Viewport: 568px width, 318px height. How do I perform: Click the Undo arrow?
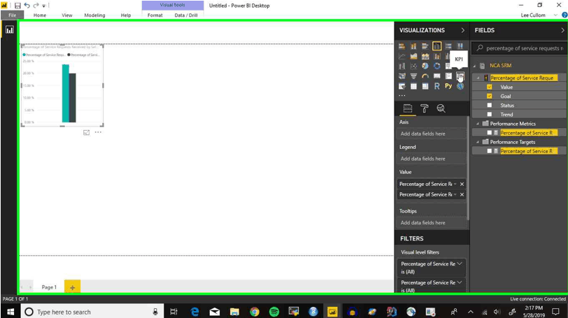click(x=27, y=6)
